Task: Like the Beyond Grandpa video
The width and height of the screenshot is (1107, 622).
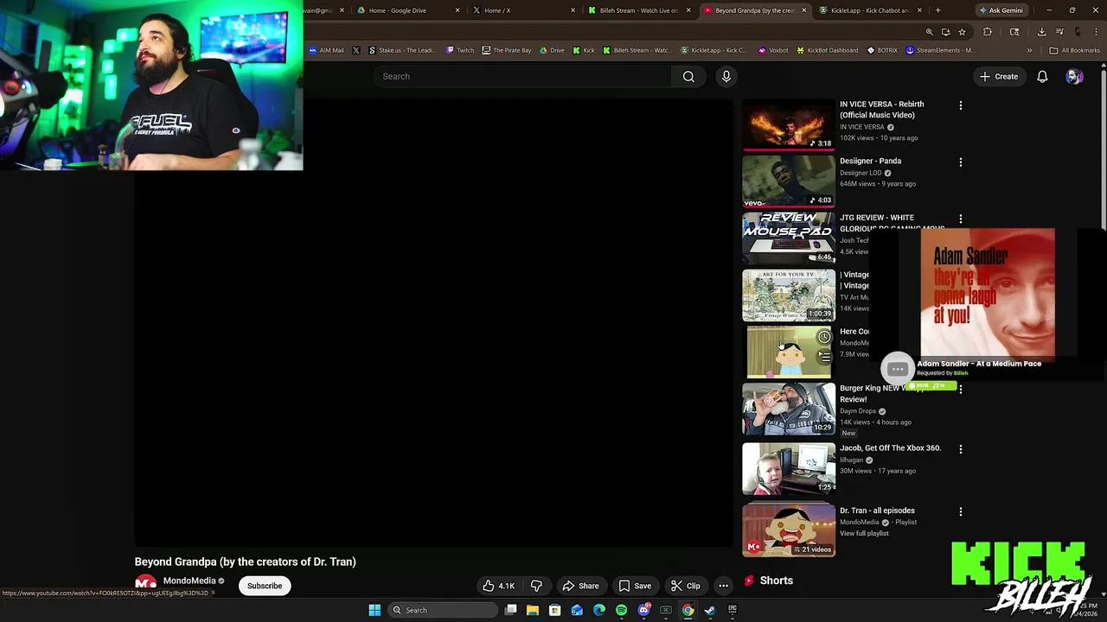Action: click(498, 586)
